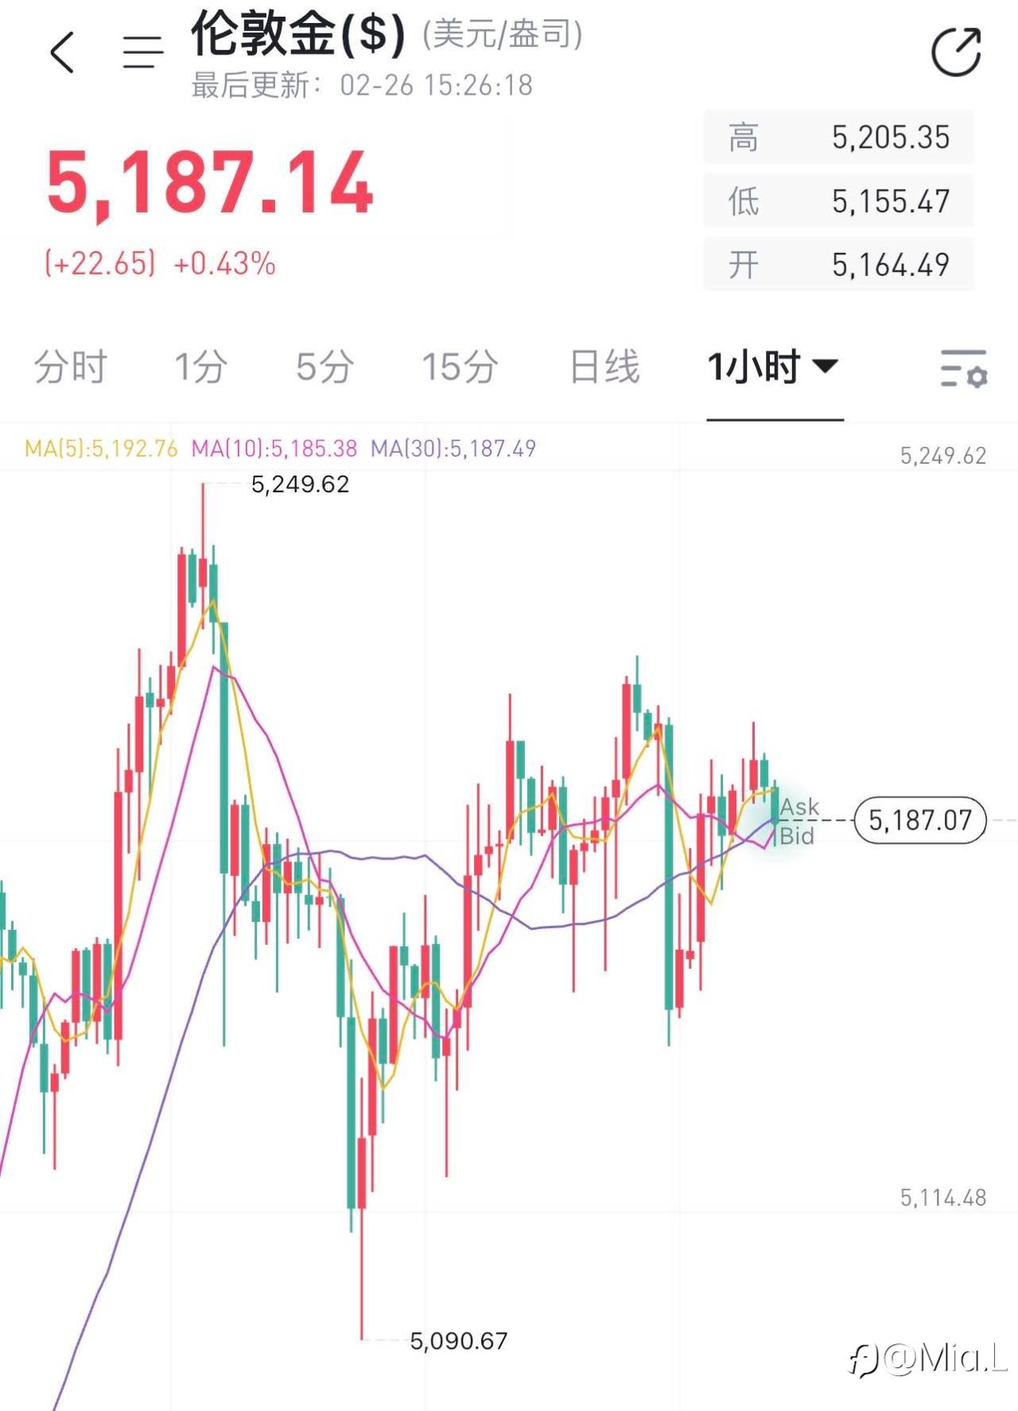Tap the 开 5,164.49 open value box

pyautogui.click(x=839, y=265)
